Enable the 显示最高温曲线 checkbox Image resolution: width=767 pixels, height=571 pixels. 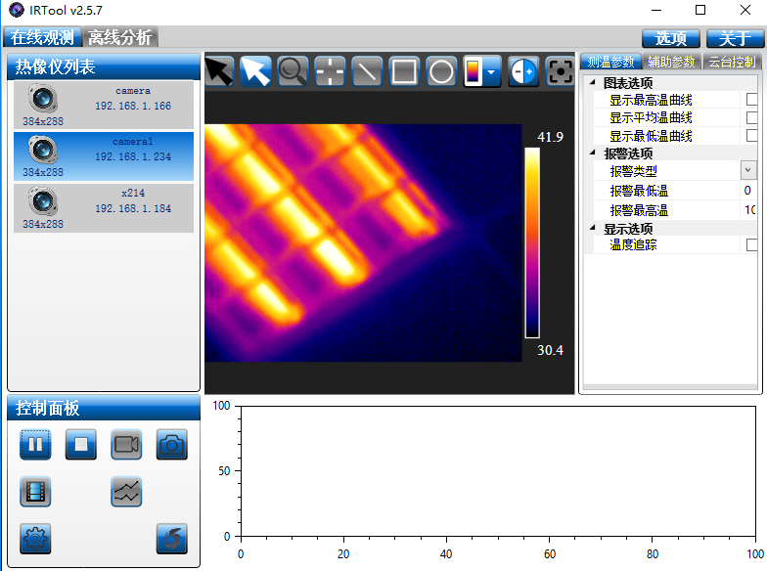(751, 100)
